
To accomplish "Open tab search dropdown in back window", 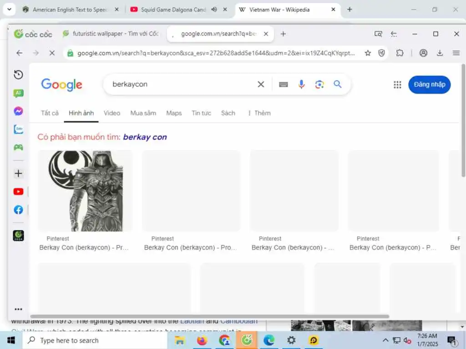I will [9, 9].
